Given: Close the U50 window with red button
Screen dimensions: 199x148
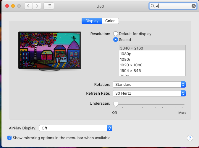Looking at the screenshot, I should click(x=7, y=6).
